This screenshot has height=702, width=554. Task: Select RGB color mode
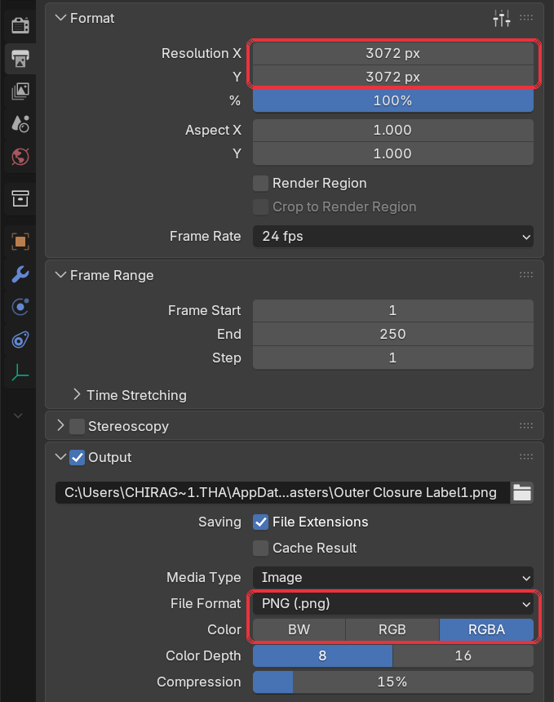[392, 629]
